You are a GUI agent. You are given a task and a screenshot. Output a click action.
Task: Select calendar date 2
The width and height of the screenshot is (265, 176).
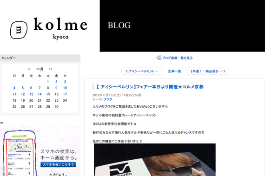pyautogui.click(x=56, y=82)
